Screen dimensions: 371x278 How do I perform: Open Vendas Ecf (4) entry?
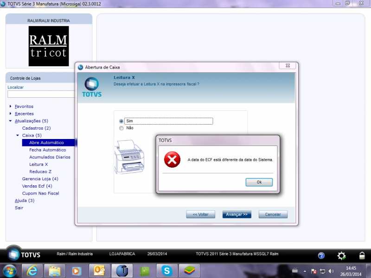[37, 186]
